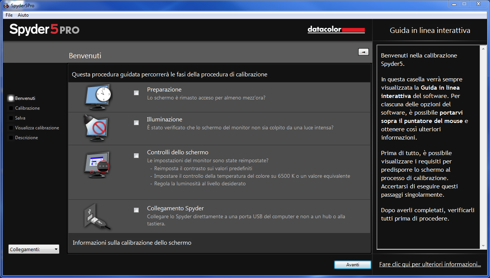Click the help panel scrollbar up arrow

pyautogui.click(x=483, y=49)
